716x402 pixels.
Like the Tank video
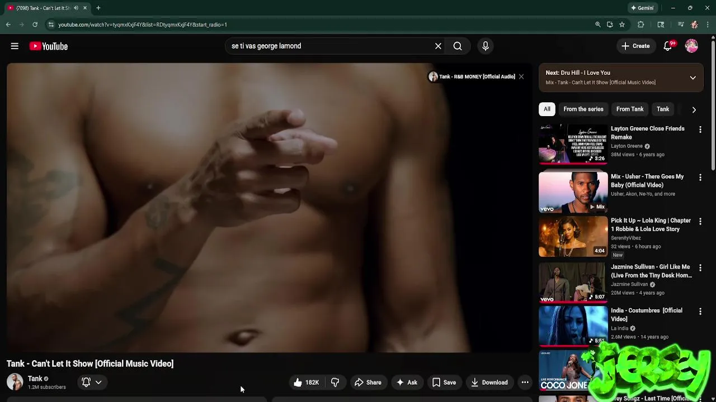[x=307, y=382]
